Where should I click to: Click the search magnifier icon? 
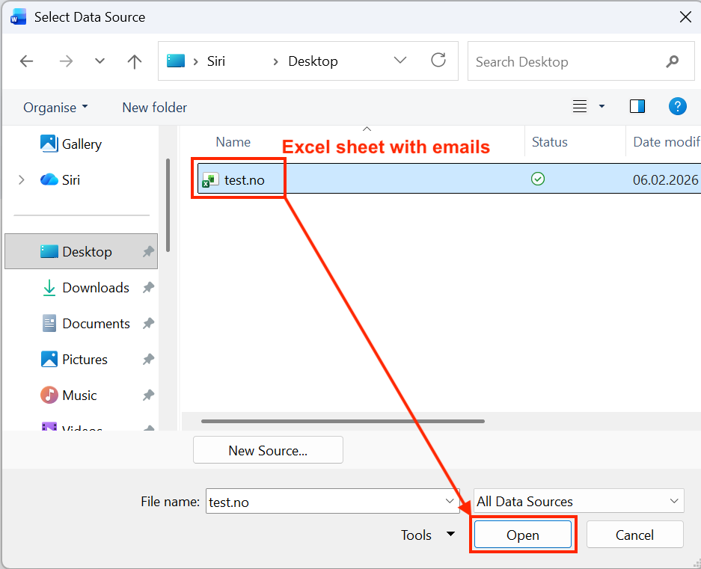(672, 61)
